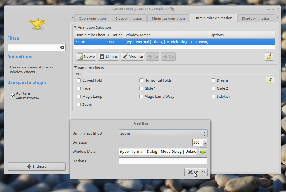Check the Sidekick effect box
Screen dimensions: 286x192
tap(213, 97)
